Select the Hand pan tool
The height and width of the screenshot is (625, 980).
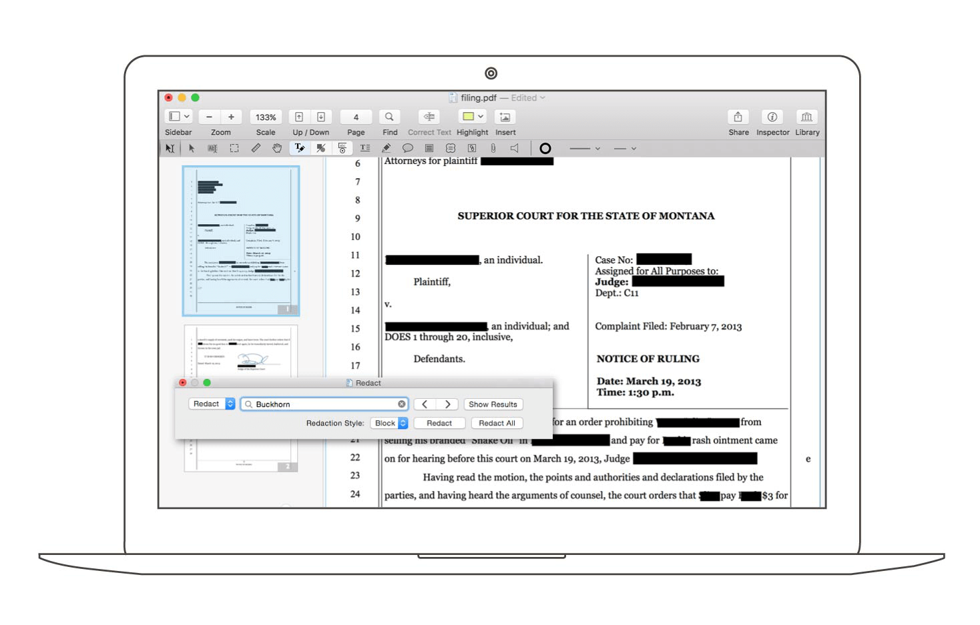277,148
